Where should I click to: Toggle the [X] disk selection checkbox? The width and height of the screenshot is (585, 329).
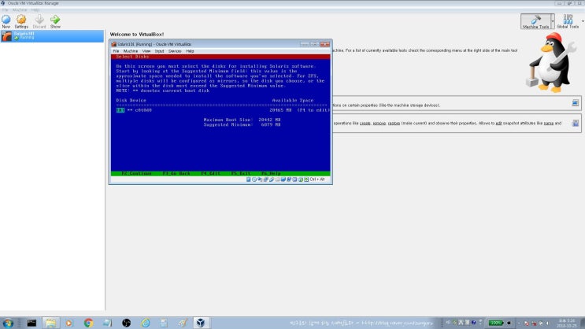[x=120, y=110]
